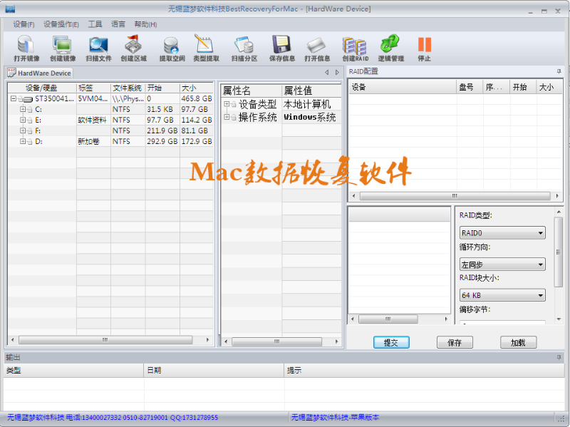Select the 提取空闲 extract free space icon
570x427 pixels.
[x=172, y=48]
